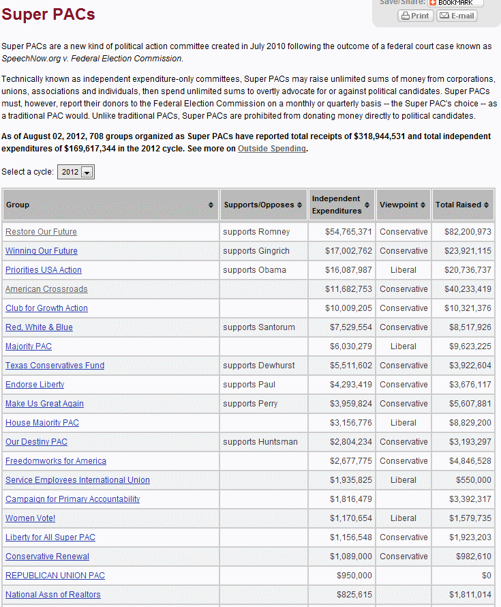
Task: Click the Bookmark share button
Action: pos(455,3)
